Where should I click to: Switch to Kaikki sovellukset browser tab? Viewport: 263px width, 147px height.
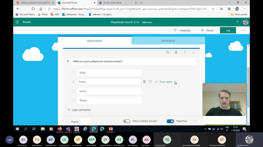35,3
